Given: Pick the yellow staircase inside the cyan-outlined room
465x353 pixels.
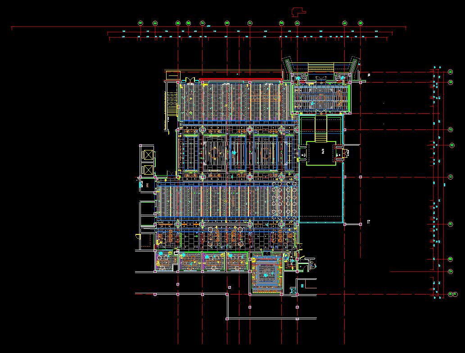Looking at the screenshot, I should click(321, 129).
